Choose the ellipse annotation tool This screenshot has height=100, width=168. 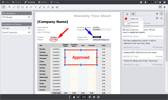point(23,7)
